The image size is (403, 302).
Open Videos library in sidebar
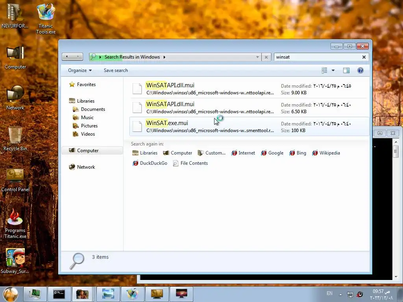click(84, 134)
